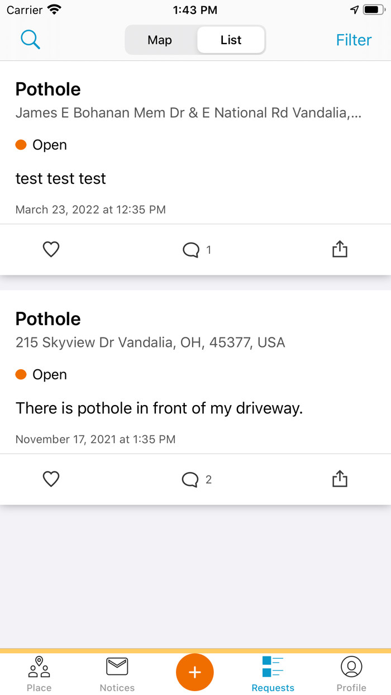
Task: Open comments on the first Pothole request
Action: (197, 250)
